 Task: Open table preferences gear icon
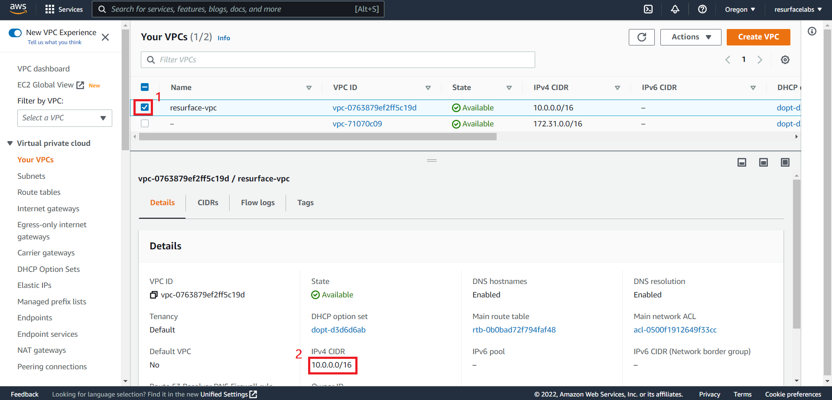(785, 60)
